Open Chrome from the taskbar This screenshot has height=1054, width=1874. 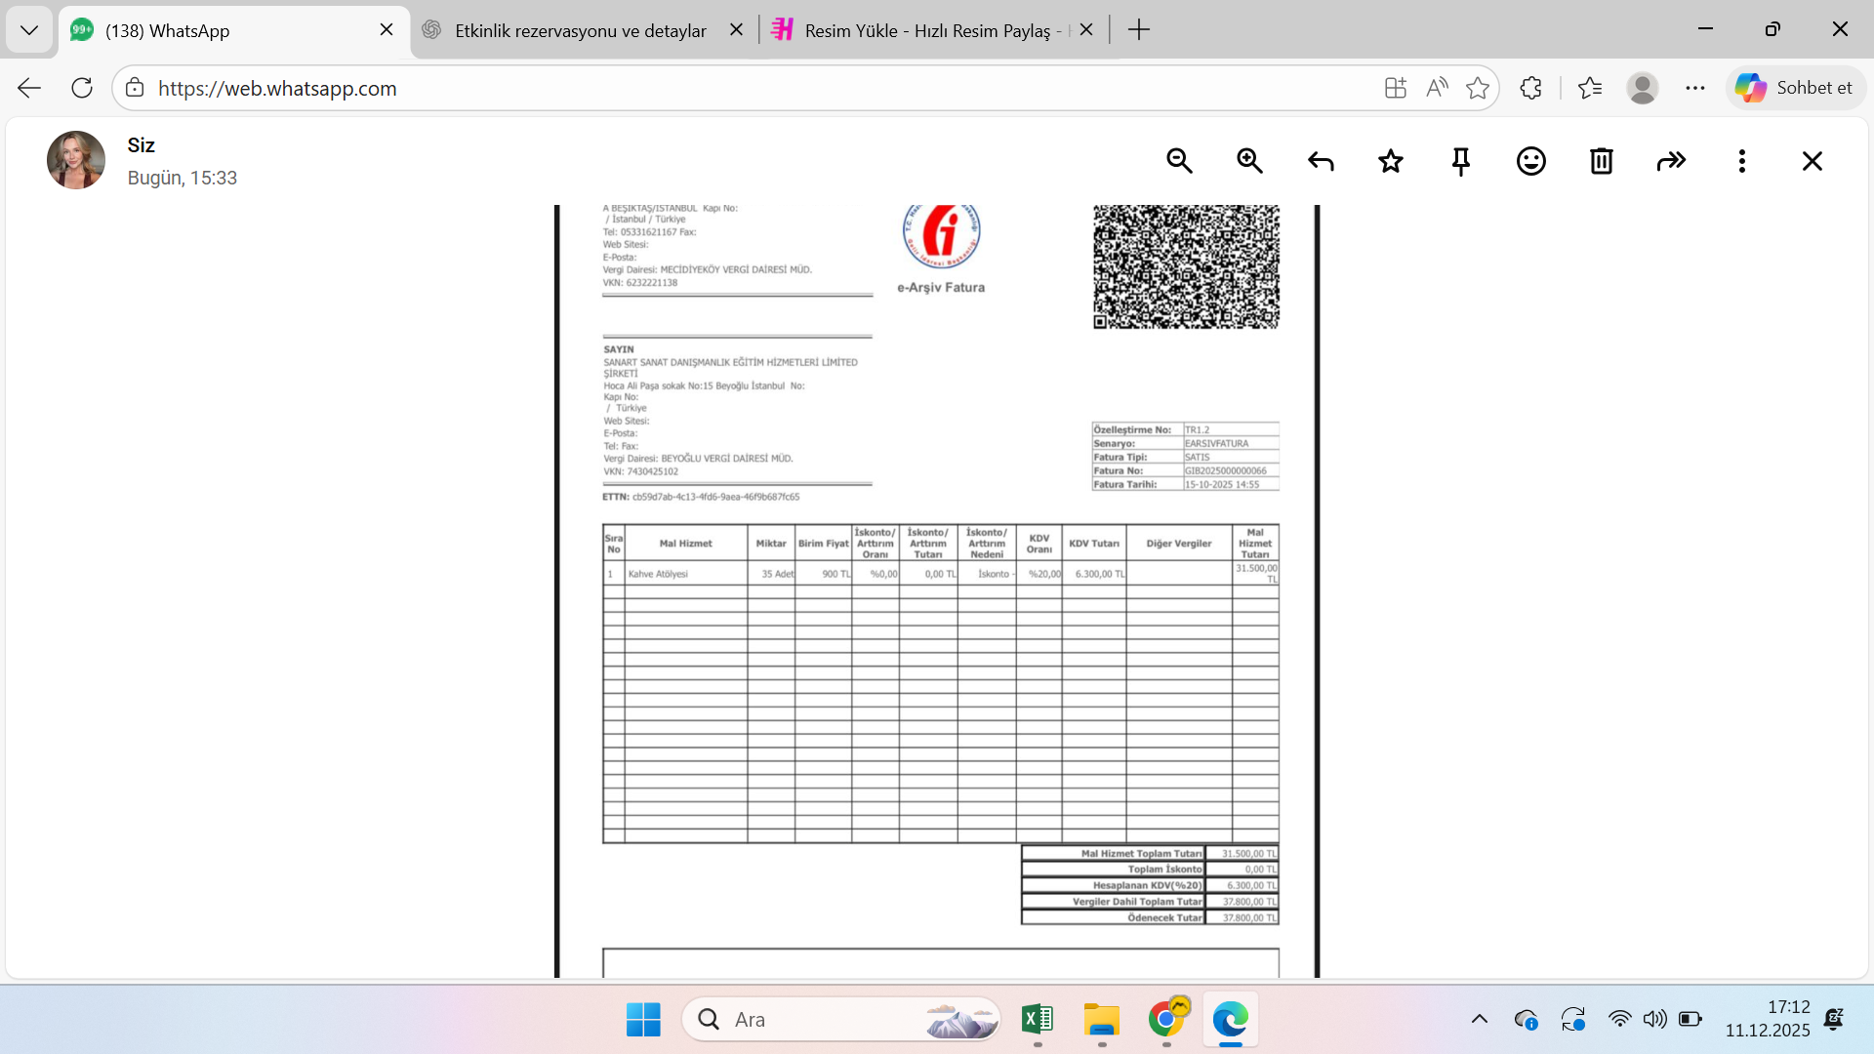coord(1166,1020)
